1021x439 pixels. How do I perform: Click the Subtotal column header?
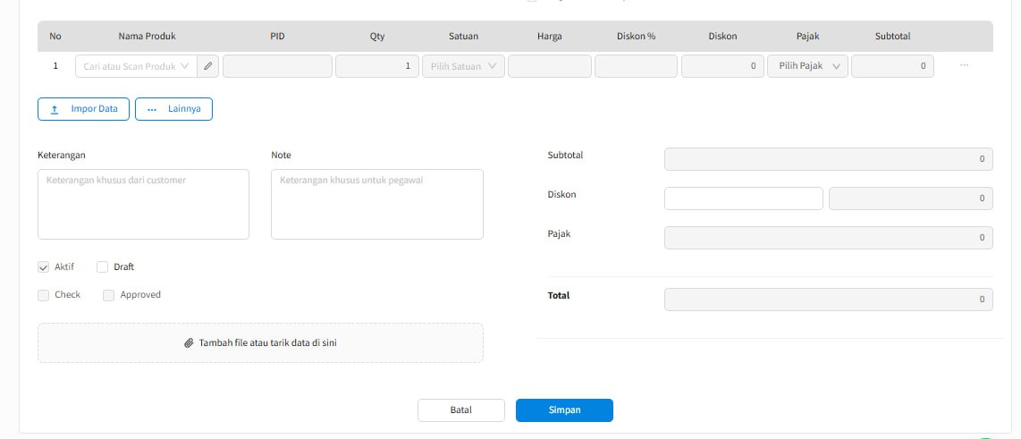[x=893, y=37]
